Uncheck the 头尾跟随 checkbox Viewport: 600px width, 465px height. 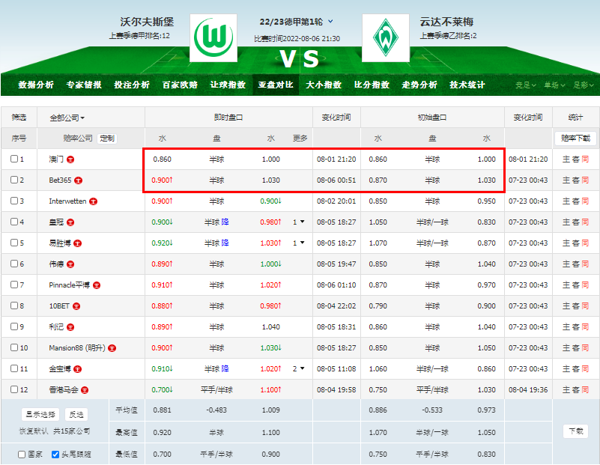coord(55,455)
